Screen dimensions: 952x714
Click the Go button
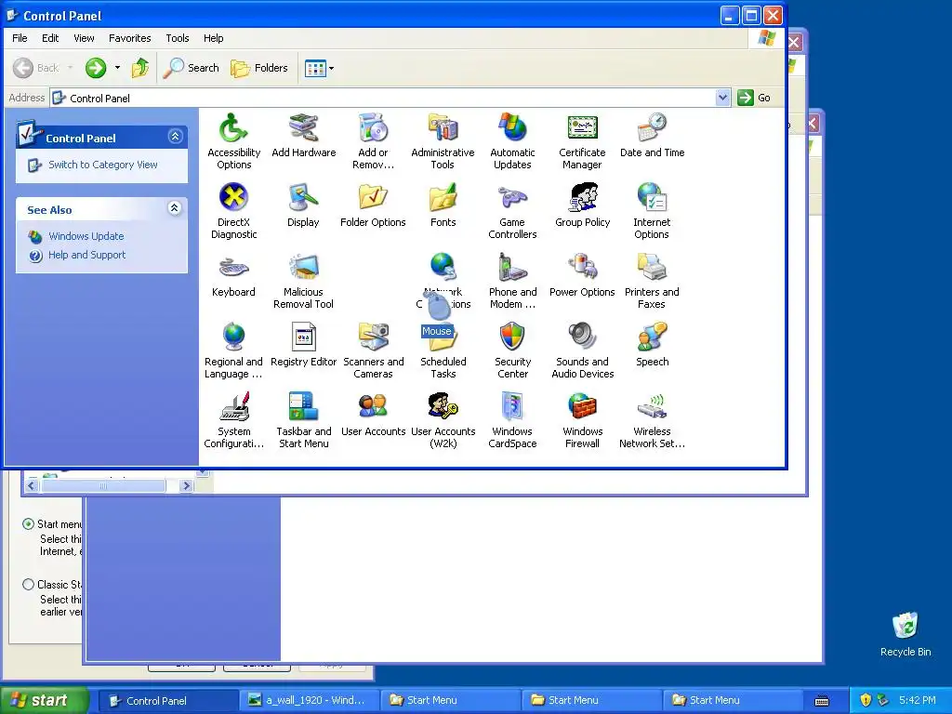tap(754, 98)
